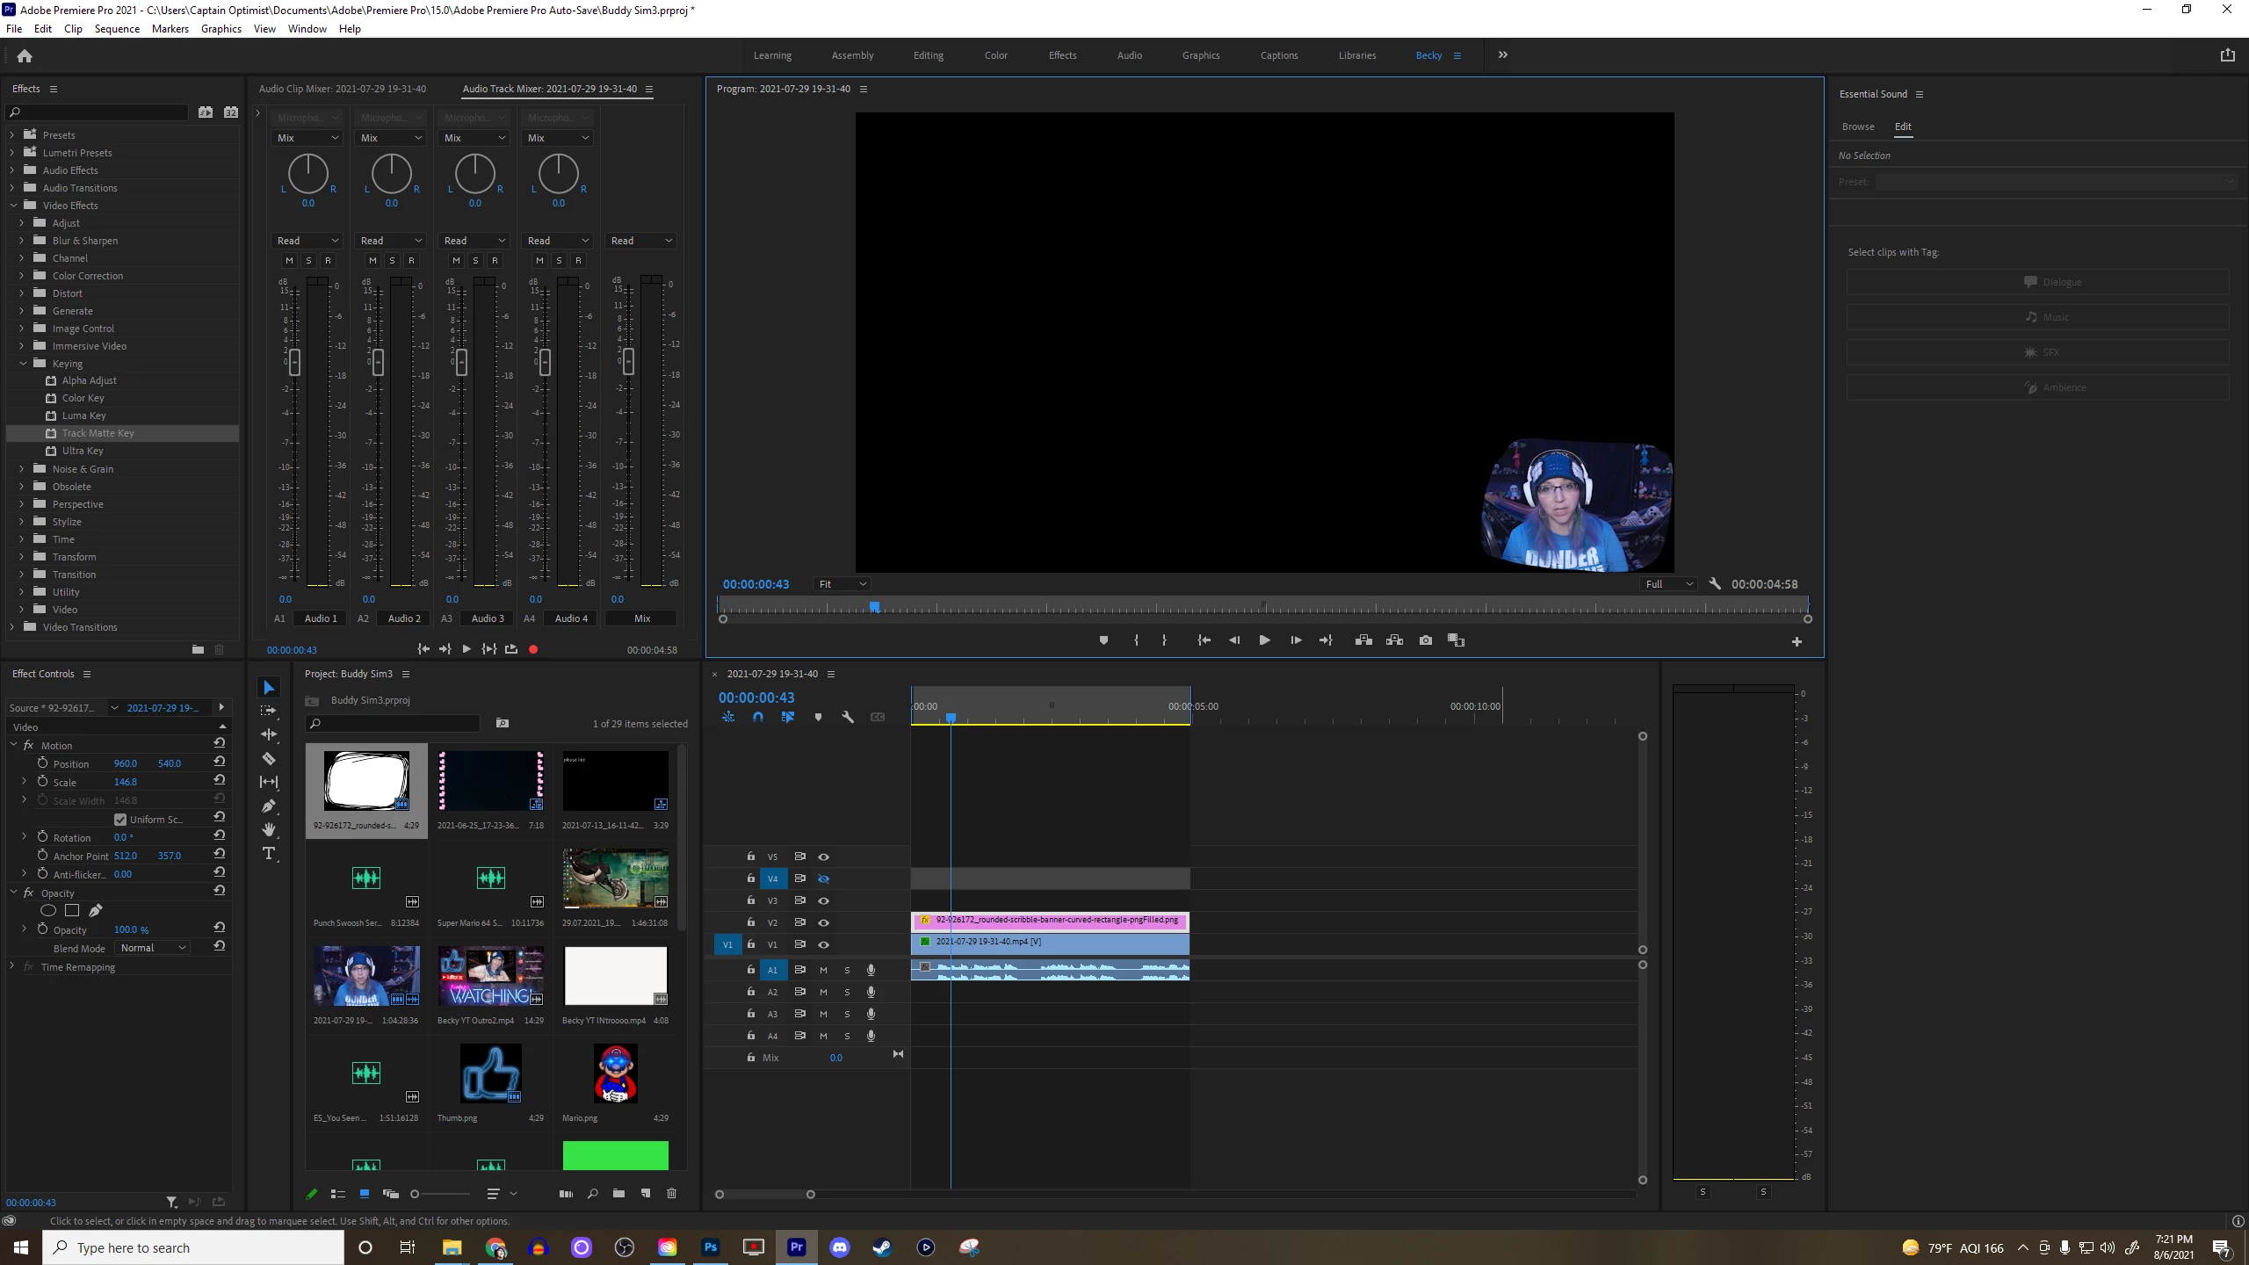Select the Mario.png thumbnail
Viewport: 2249px width, 1265px height.
[x=615, y=1073]
